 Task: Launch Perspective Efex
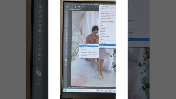coord(89,51)
